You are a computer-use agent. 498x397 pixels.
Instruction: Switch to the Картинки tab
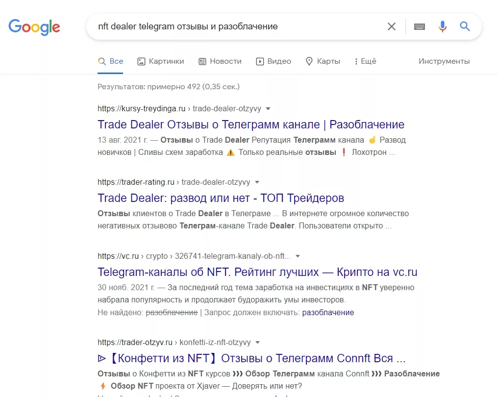coord(160,61)
